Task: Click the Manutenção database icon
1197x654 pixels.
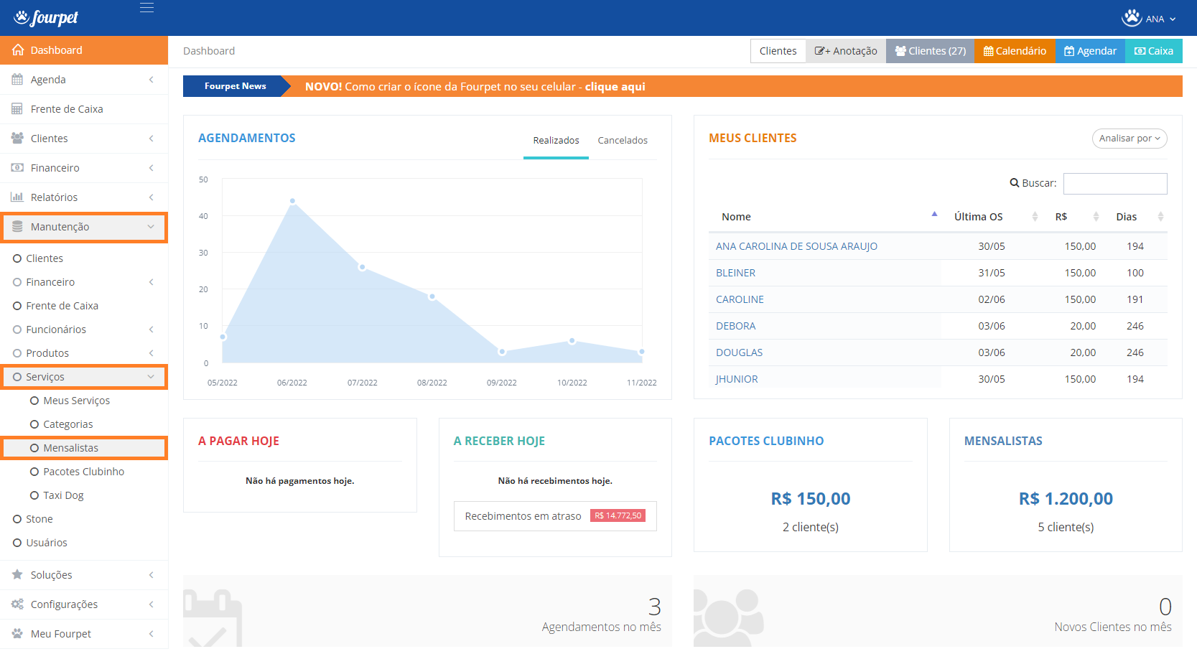Action: click(x=17, y=227)
